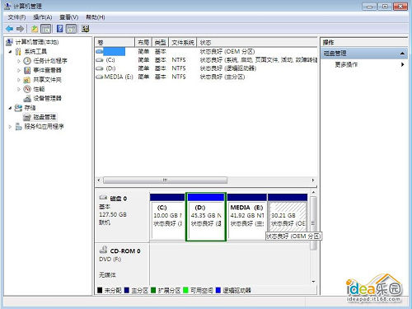Image resolution: width=412 pixels, height=309 pixels.
Task: Click the dark blue 主分区 legend swatch
Action: (x=126, y=290)
